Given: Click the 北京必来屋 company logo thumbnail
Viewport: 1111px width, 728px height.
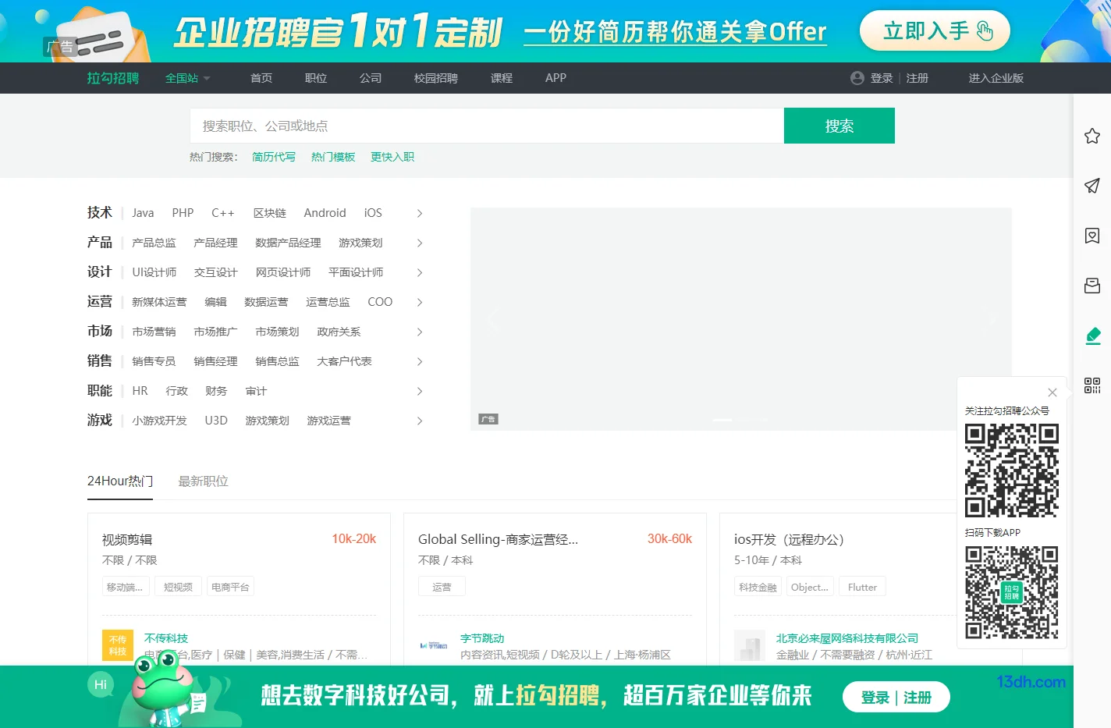Looking at the screenshot, I should [x=750, y=645].
